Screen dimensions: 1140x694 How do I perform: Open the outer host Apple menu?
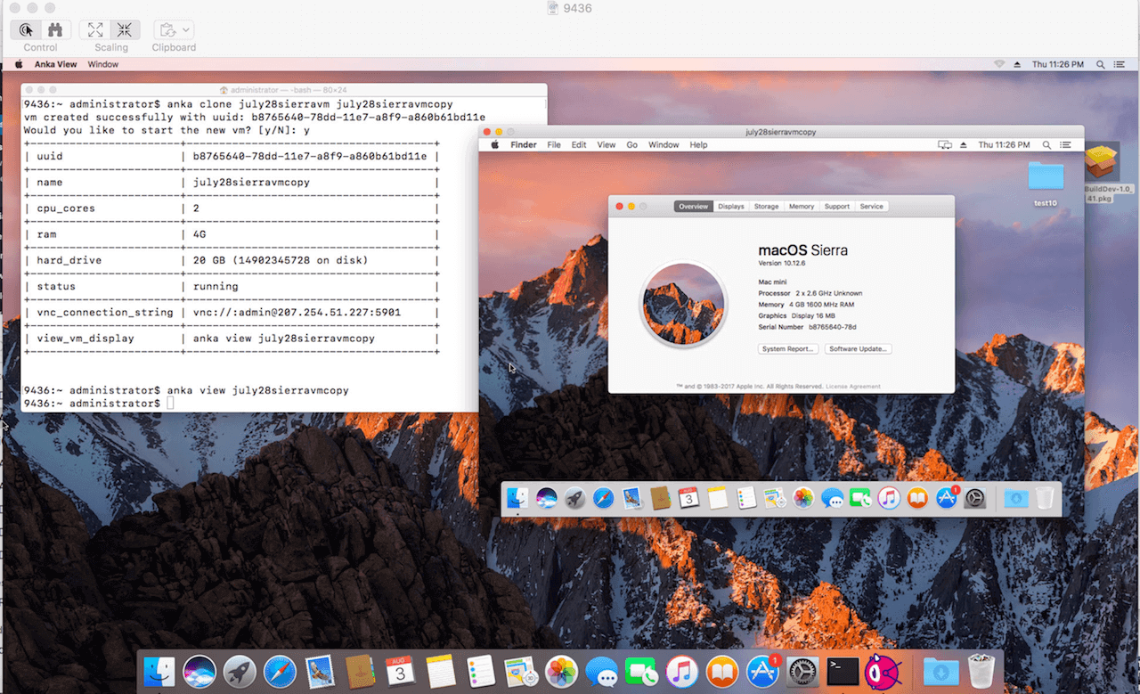coord(18,64)
